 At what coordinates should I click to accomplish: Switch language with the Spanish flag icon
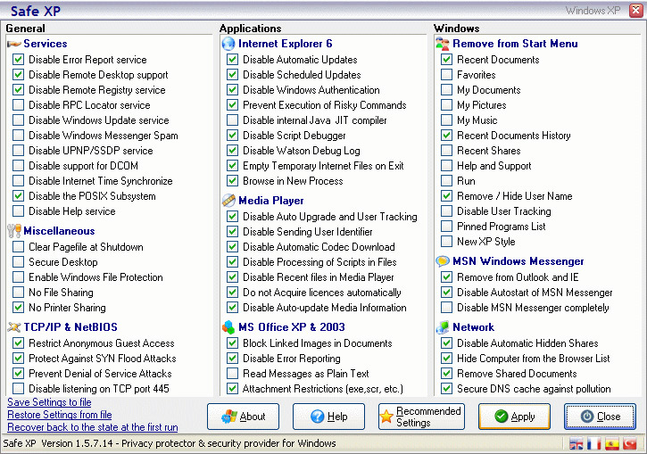pos(612,444)
